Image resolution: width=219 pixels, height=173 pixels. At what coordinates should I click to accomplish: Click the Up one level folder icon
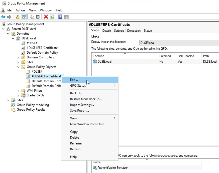17,17
